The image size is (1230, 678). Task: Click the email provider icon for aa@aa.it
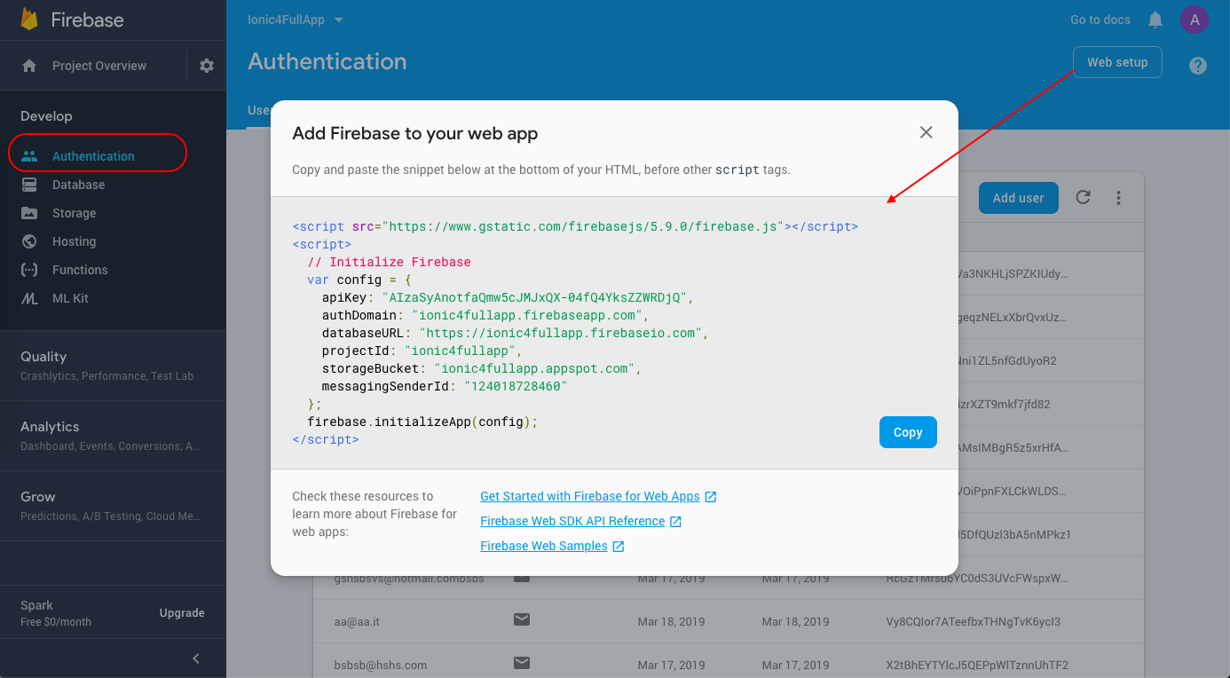point(522,621)
